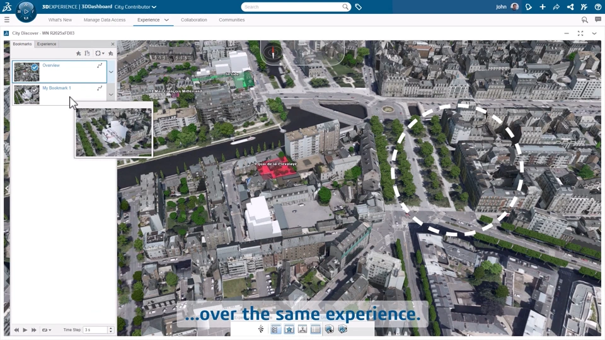This screenshot has width=605, height=340.
Task: Toggle the tree panel icon in bottom toolbar
Action: click(275, 329)
